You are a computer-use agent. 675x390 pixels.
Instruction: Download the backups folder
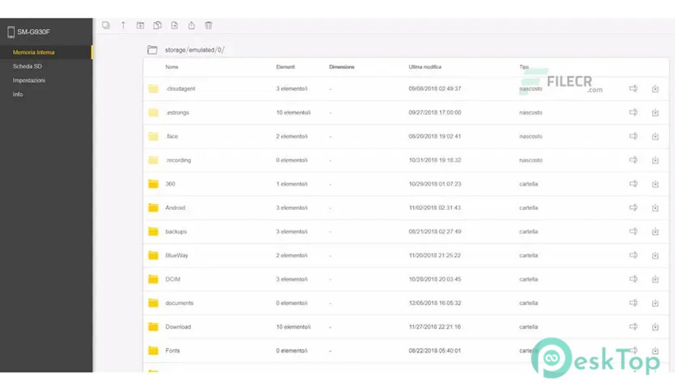(x=655, y=231)
